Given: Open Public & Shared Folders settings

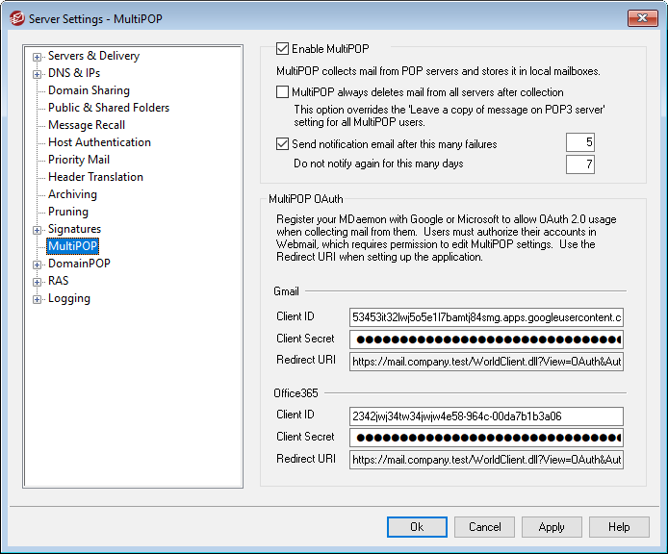Looking at the screenshot, I should click(x=109, y=108).
